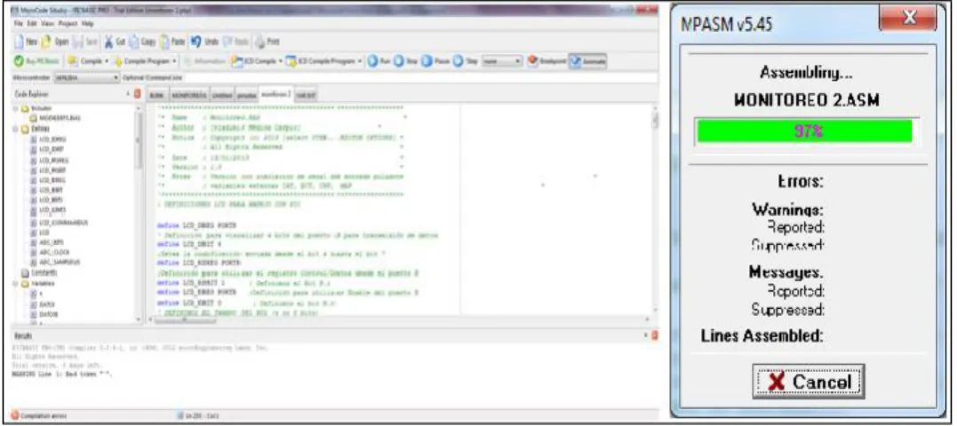Select LCD_LINES in Code Explorer
The image size is (957, 426).
click(47, 209)
